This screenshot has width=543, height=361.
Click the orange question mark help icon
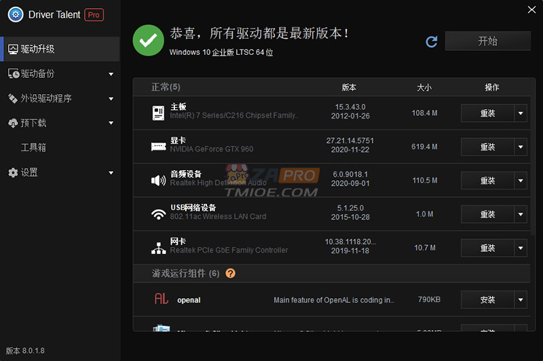[230, 273]
